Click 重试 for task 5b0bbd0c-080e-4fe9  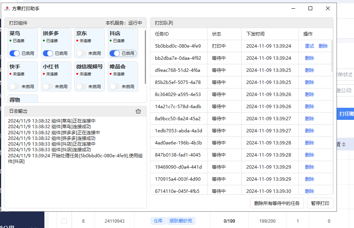click(x=309, y=46)
